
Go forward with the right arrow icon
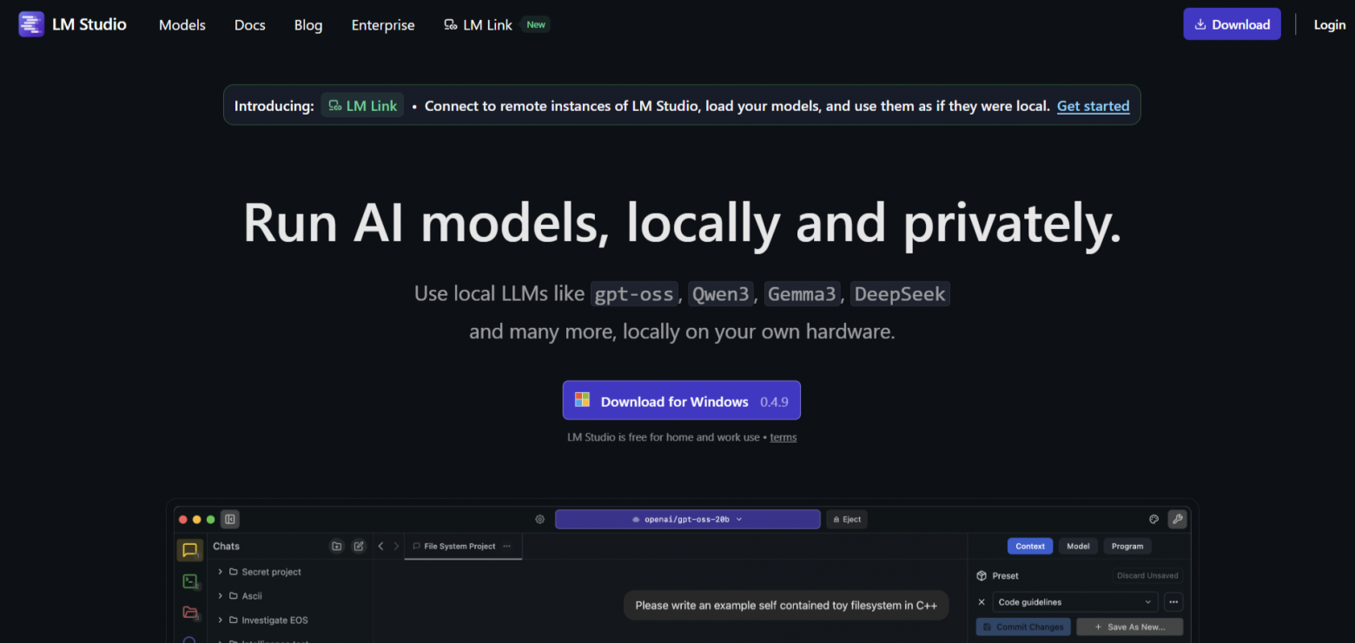[x=397, y=546]
